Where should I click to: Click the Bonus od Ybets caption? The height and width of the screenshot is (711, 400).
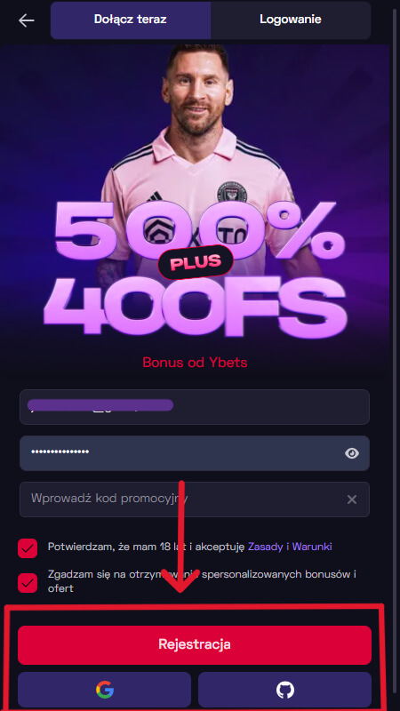tap(195, 363)
